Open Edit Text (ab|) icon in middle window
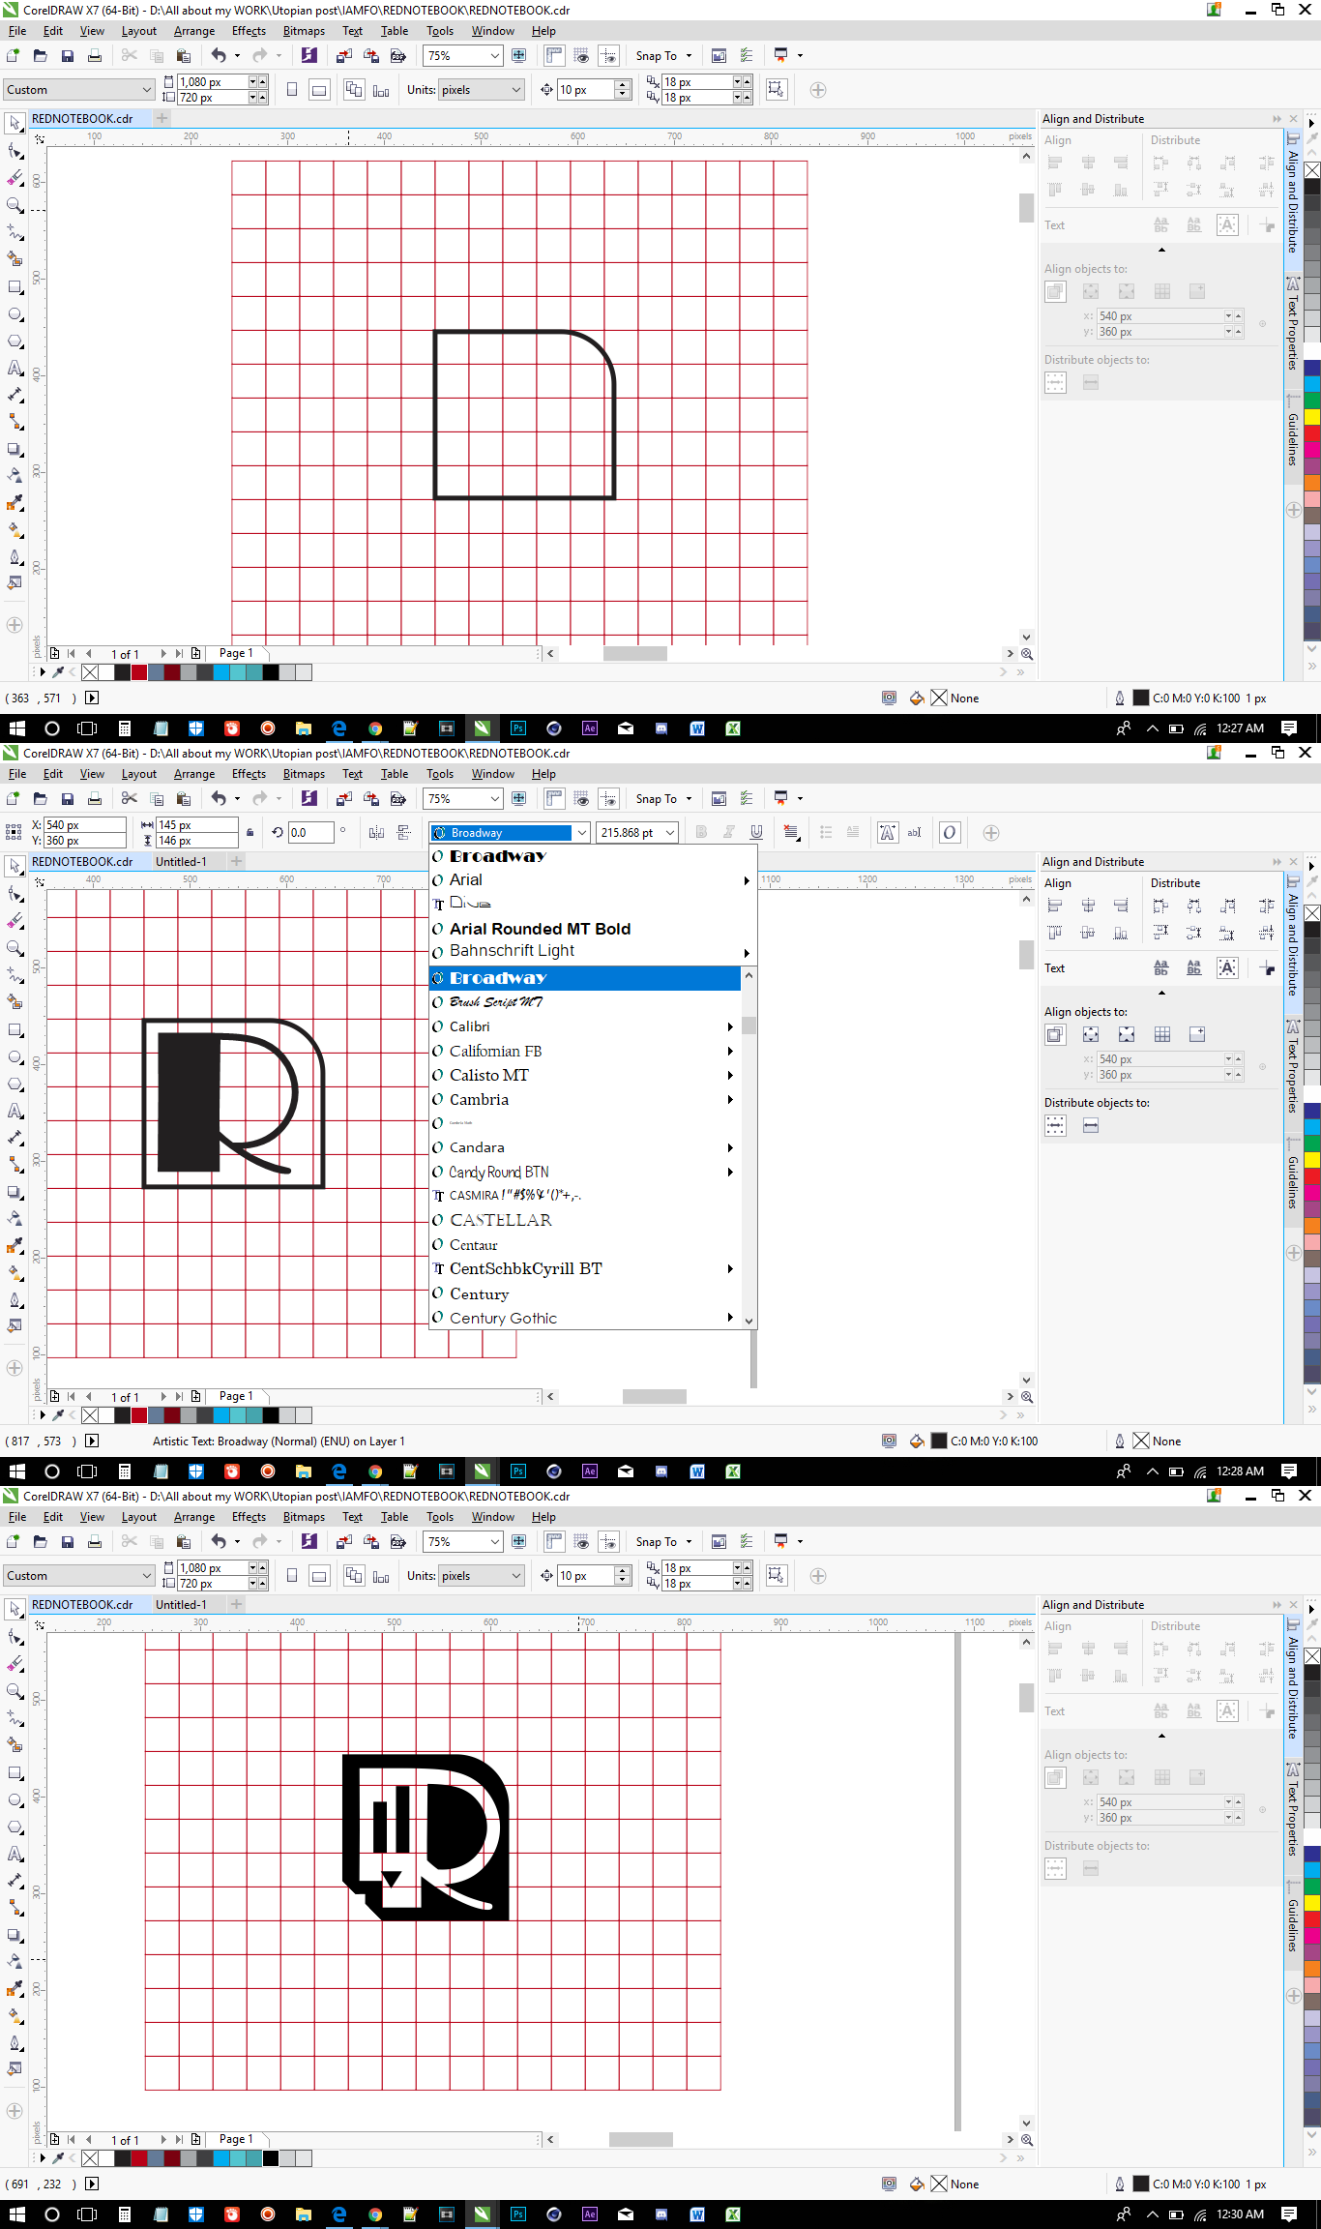Viewport: 1321px width, 2229px height. 914,832
